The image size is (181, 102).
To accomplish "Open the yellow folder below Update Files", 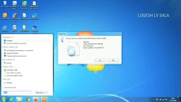I will [x=25, y=28].
